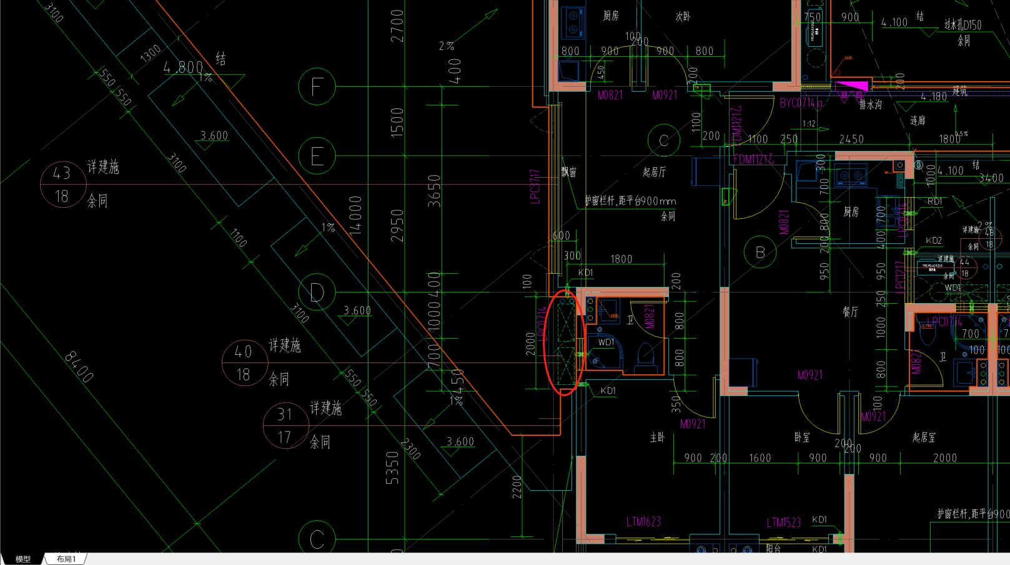Image resolution: width=1010 pixels, height=565 pixels.
Task: Select the LTM1623 door tag
Action: (x=643, y=522)
